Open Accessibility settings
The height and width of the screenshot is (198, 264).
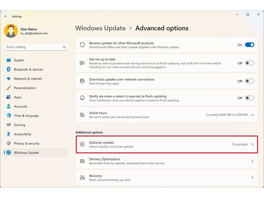coord(36,134)
